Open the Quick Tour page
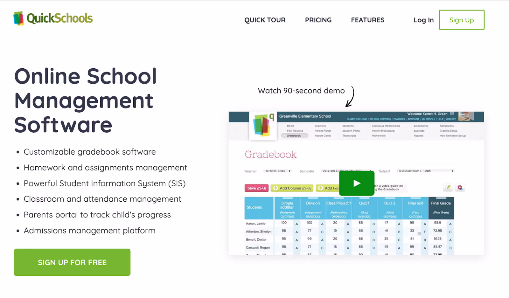The height and width of the screenshot is (298, 509). tap(265, 20)
